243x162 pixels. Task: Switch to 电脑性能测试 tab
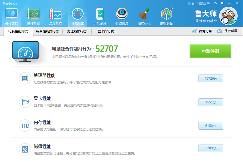point(18,31)
